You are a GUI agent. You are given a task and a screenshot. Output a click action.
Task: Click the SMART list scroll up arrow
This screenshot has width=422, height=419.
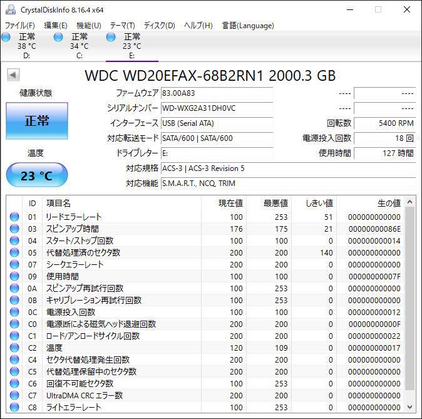409,202
